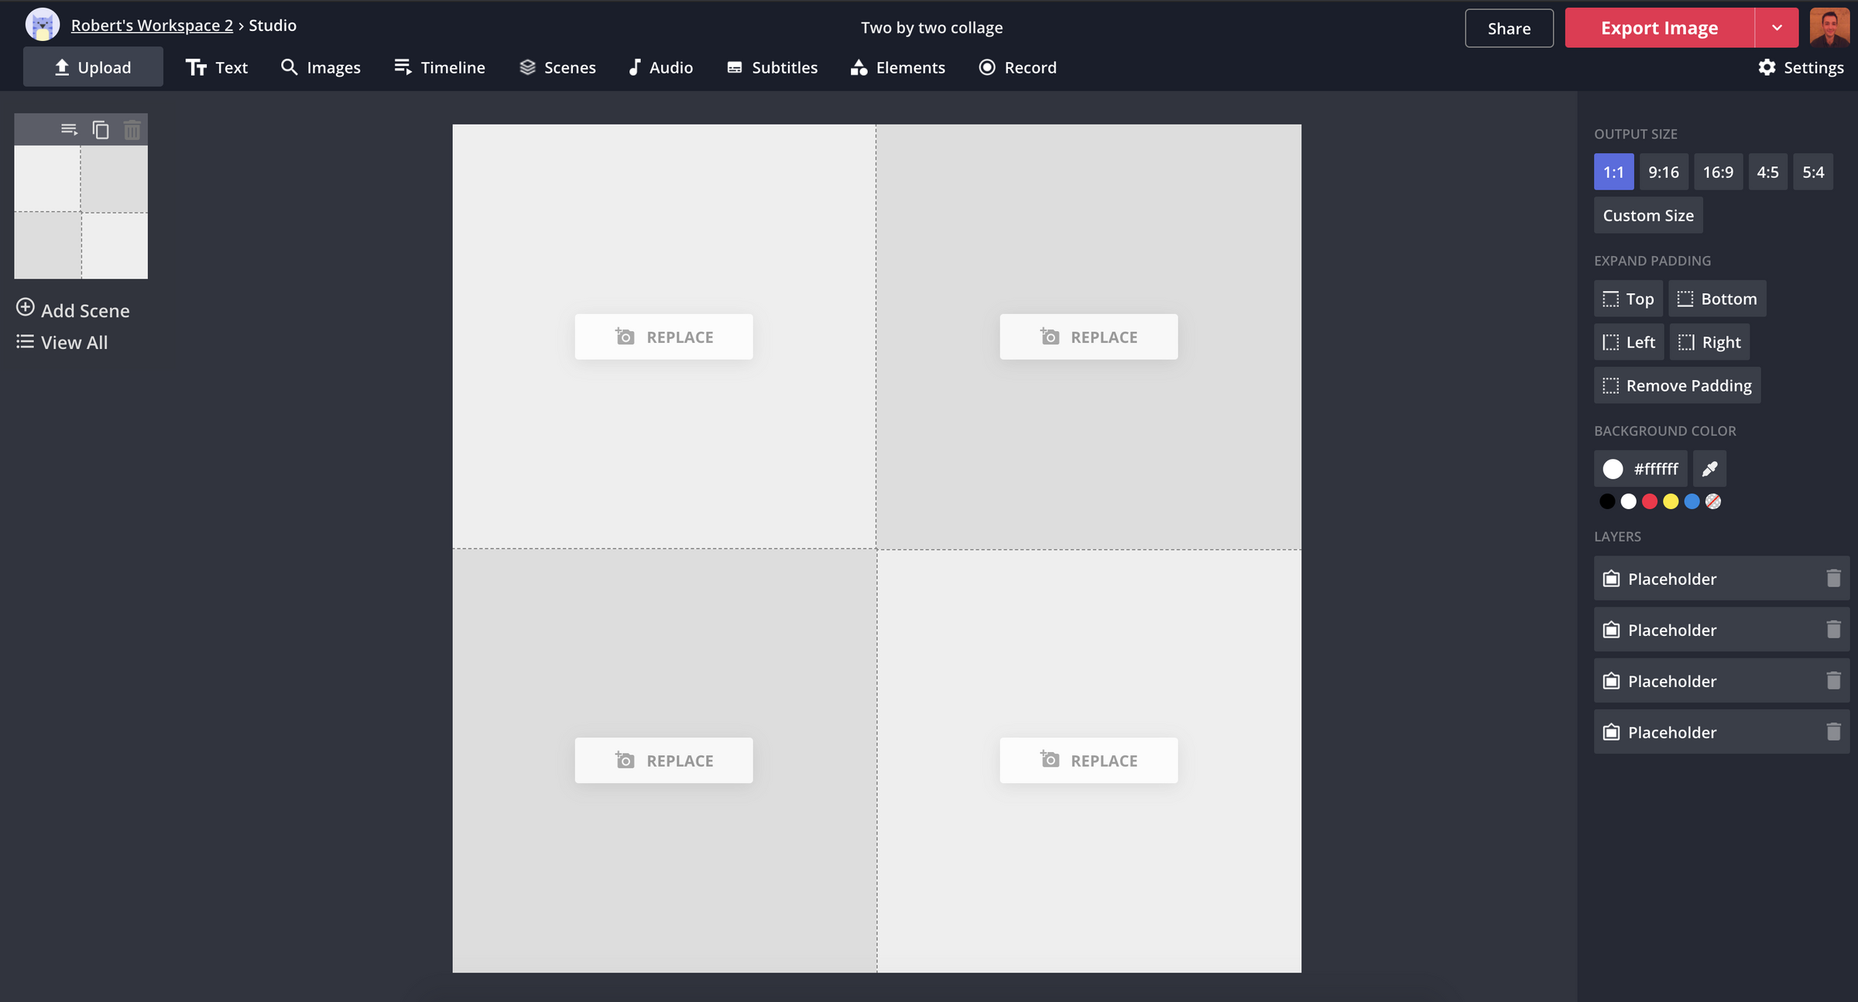Open the Timeline view

tap(439, 67)
